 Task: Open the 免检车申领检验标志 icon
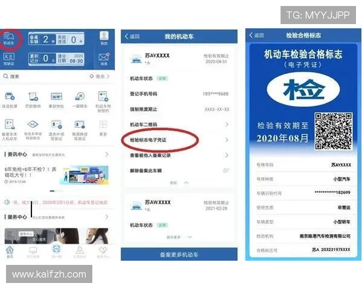[33, 130]
